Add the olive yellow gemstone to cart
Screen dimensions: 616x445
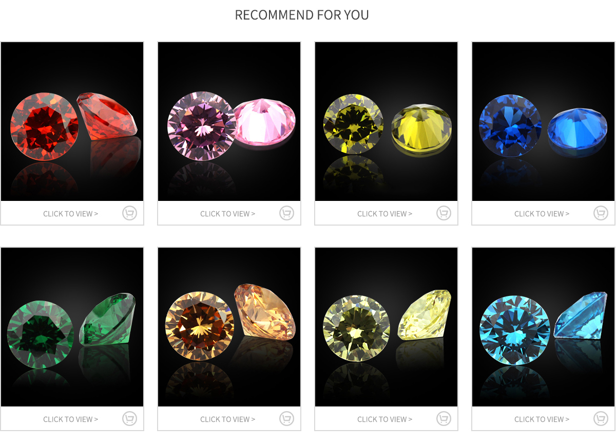click(x=444, y=213)
